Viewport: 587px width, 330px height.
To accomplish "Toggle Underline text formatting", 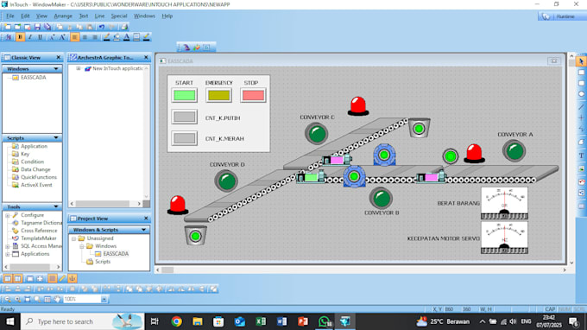I will point(40,37).
